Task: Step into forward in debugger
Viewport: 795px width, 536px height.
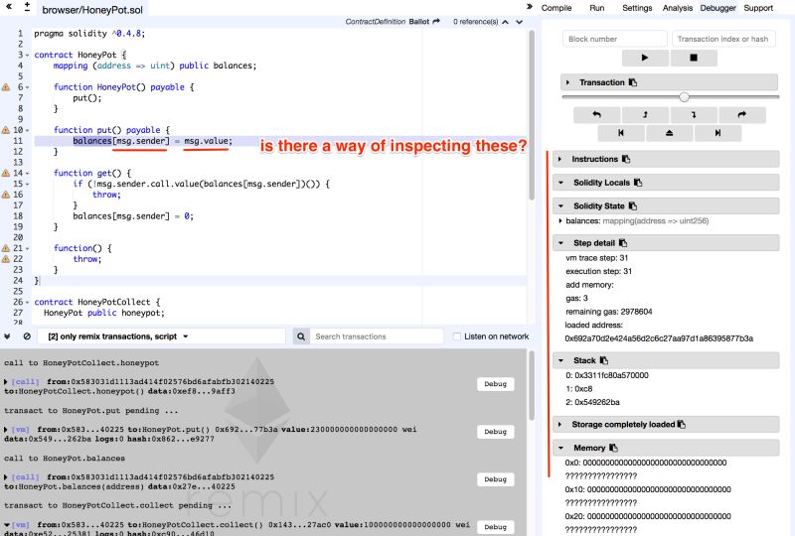Action: coord(694,115)
